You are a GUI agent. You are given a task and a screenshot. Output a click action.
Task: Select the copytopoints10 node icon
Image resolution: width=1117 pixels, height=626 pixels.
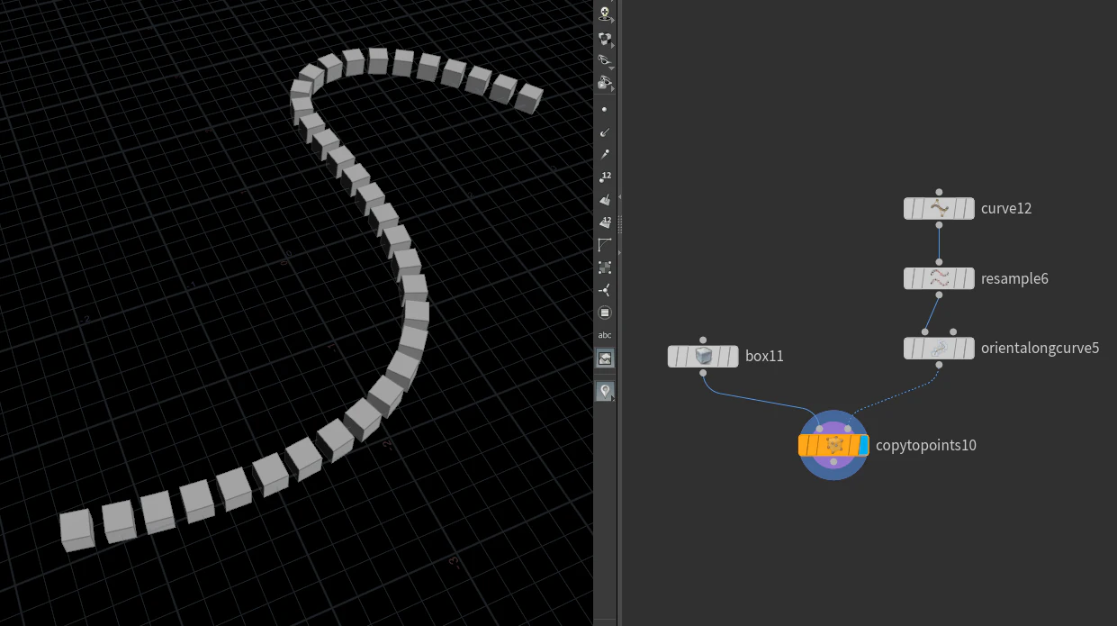click(833, 445)
